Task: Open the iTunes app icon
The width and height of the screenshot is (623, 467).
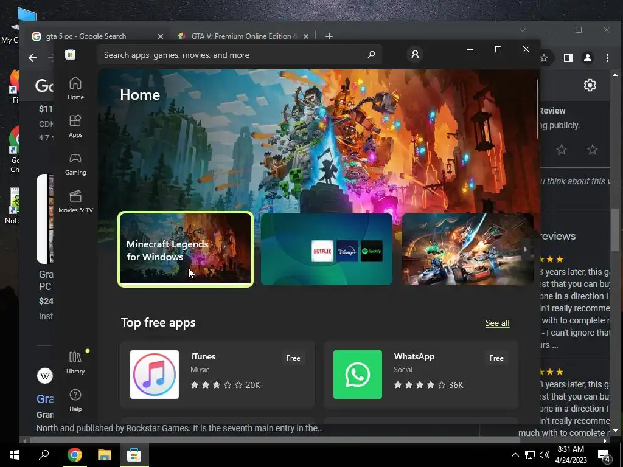Action: pyautogui.click(x=155, y=375)
